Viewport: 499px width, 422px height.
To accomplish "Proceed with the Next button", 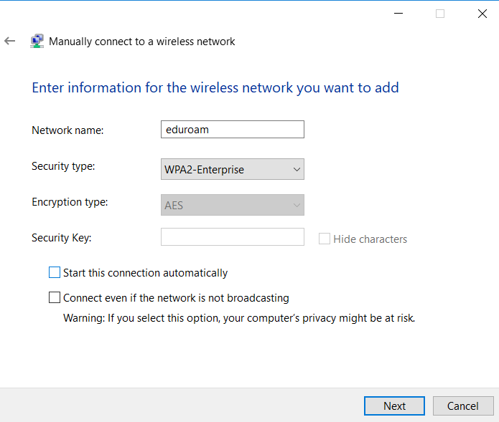I will [x=394, y=406].
